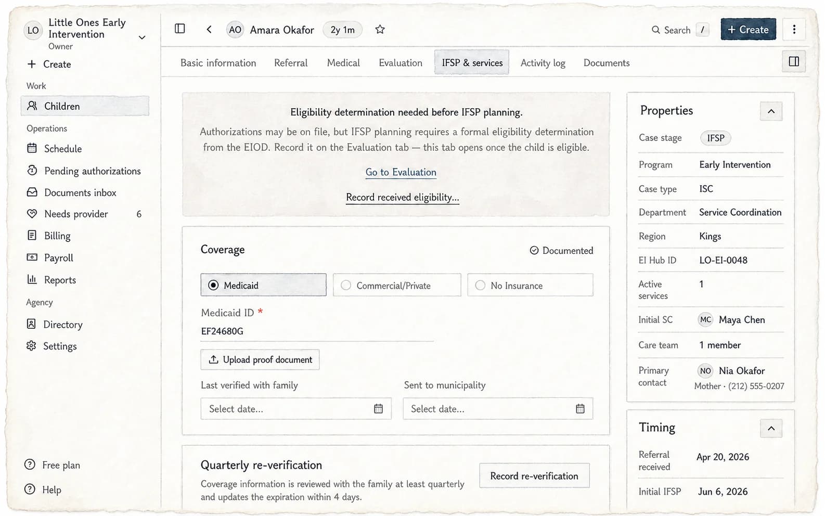
Task: Click the AO avatar of Amara Okafor
Action: coord(235,30)
